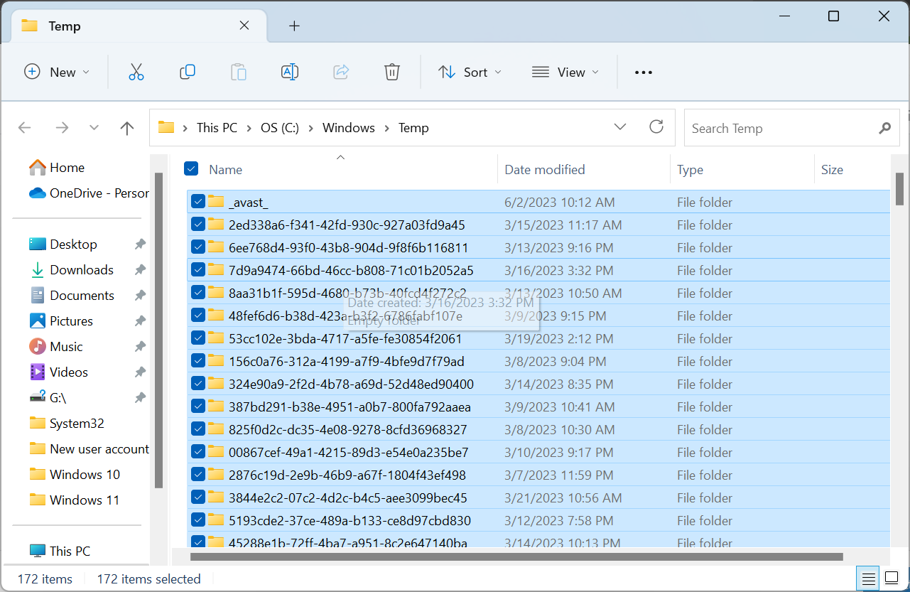Open the New item dropdown
Image resolution: width=910 pixels, height=592 pixels.
click(57, 72)
